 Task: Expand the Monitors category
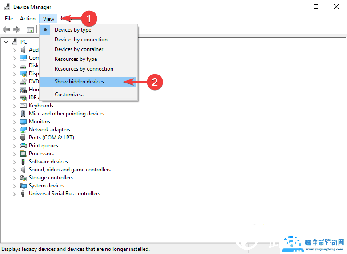coord(14,122)
